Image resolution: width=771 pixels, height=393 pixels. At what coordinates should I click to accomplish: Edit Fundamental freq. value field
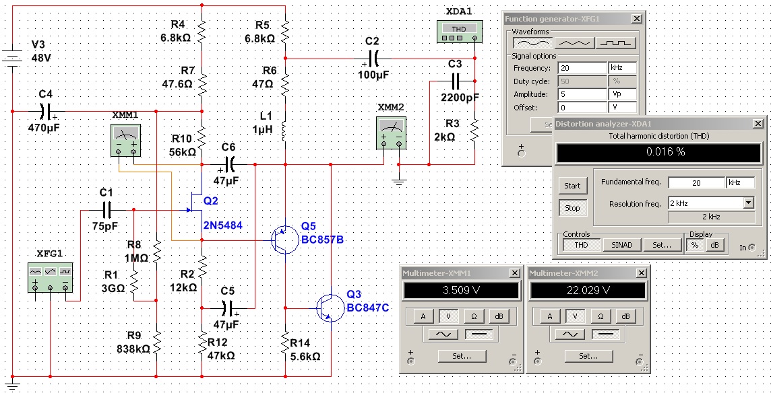[x=696, y=183]
